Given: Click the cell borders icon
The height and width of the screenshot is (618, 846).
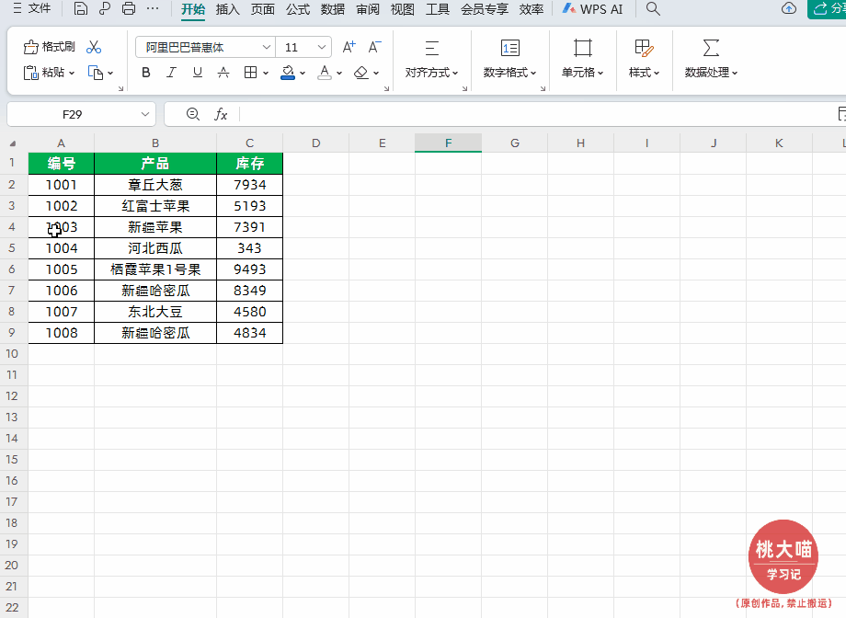Looking at the screenshot, I should (250, 73).
